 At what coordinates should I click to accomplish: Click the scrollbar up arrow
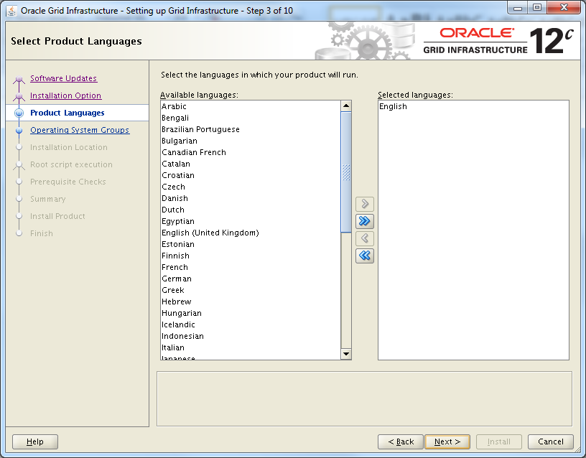tap(346, 105)
